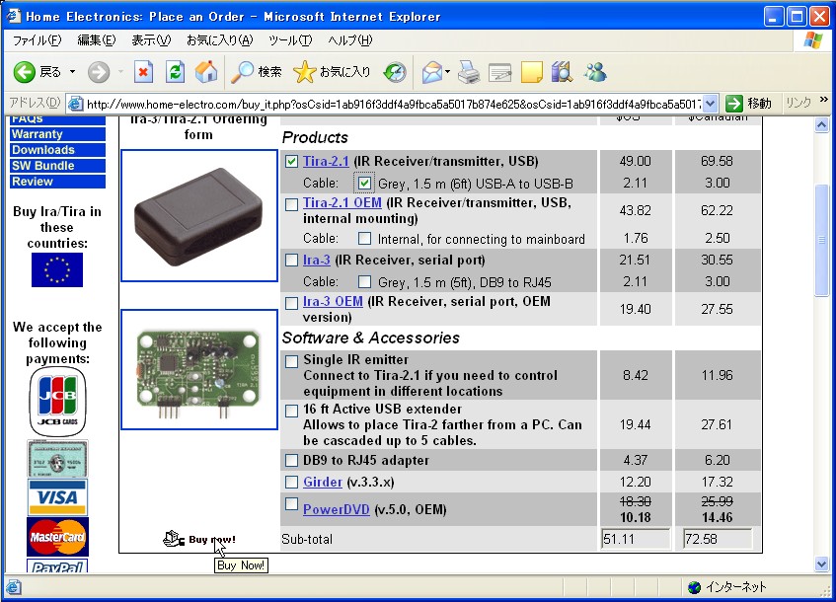Open the ヘルプ(H) menu
The image size is (836, 602).
pyautogui.click(x=350, y=40)
